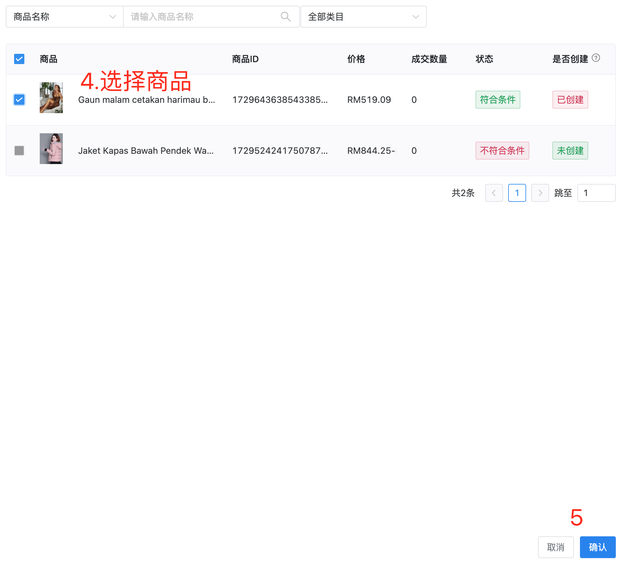This screenshot has height=569, width=628.
Task: Click the 跳至 page number input
Action: pyautogui.click(x=596, y=193)
